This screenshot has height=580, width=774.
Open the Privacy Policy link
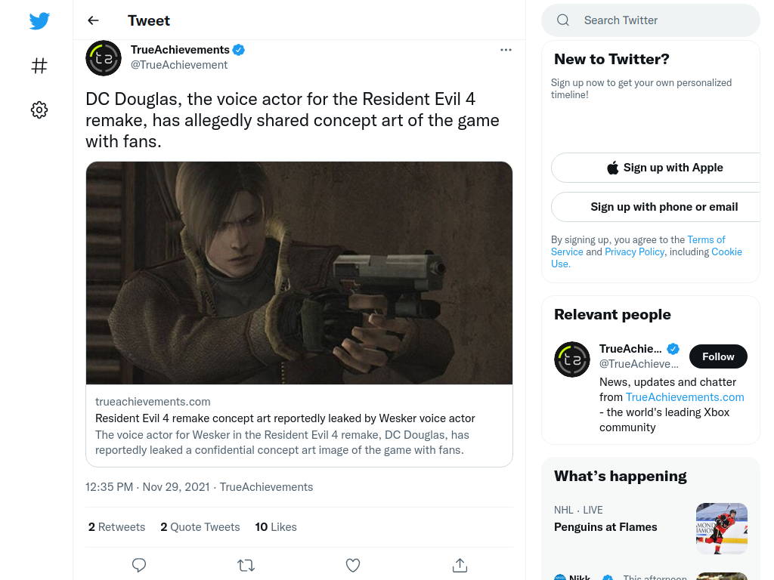pyautogui.click(x=634, y=251)
